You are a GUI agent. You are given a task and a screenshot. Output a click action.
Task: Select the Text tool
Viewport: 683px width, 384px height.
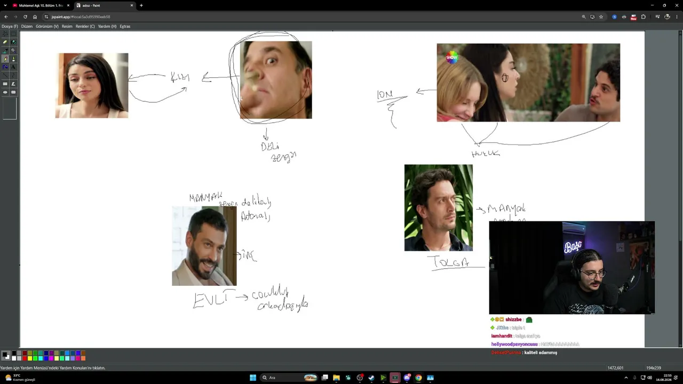[x=14, y=67]
